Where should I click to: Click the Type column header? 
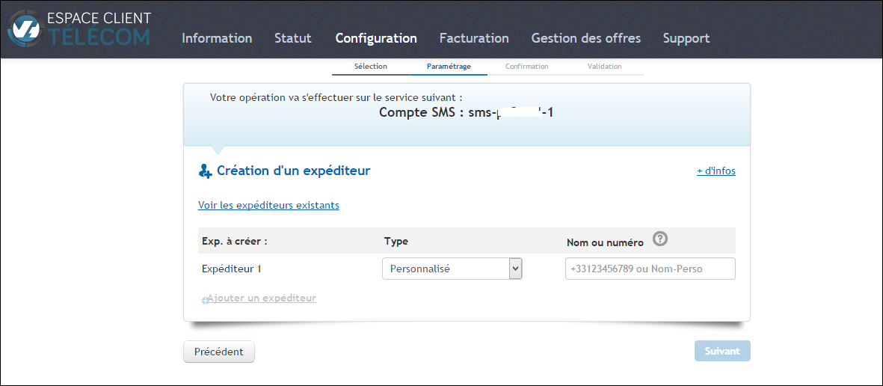[396, 241]
